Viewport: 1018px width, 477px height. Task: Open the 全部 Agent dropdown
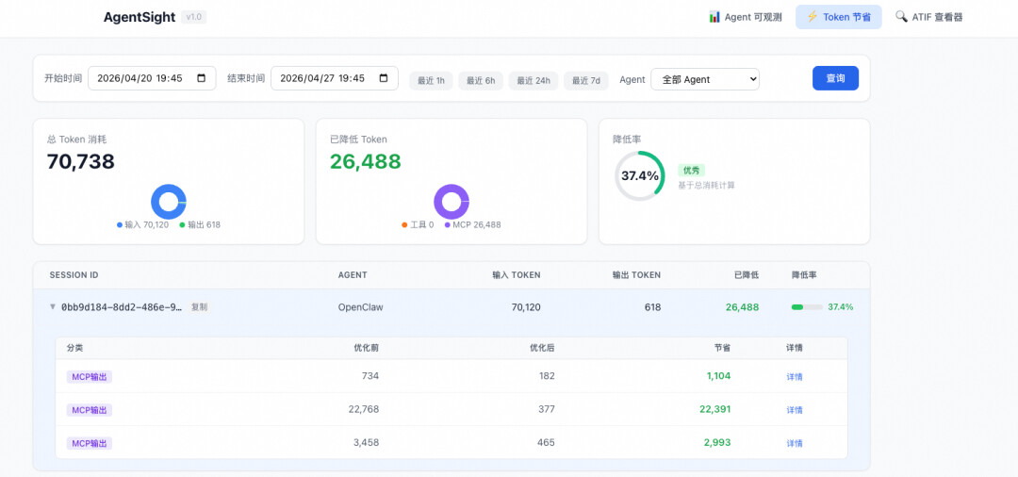tap(705, 79)
